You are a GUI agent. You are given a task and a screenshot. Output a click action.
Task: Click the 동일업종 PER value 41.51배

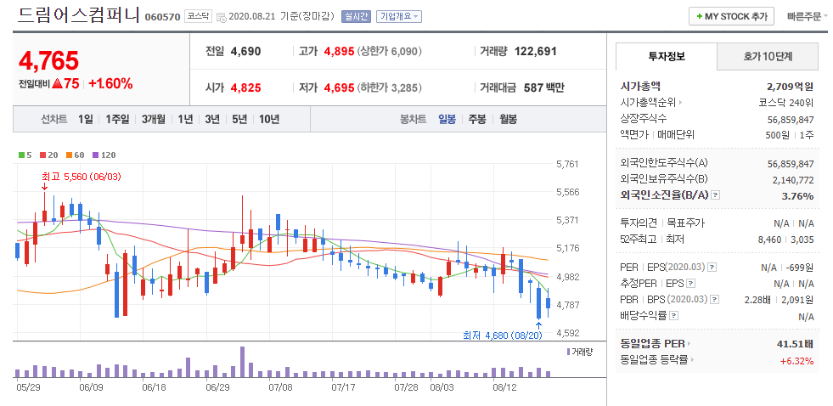click(796, 344)
